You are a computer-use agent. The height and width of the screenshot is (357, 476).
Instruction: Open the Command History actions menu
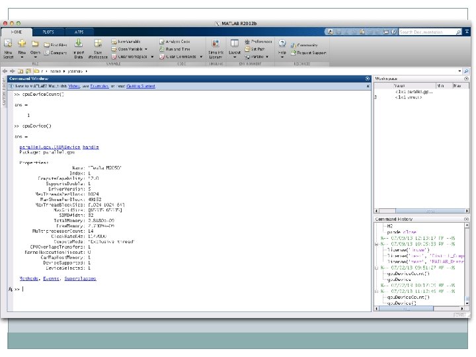466,219
